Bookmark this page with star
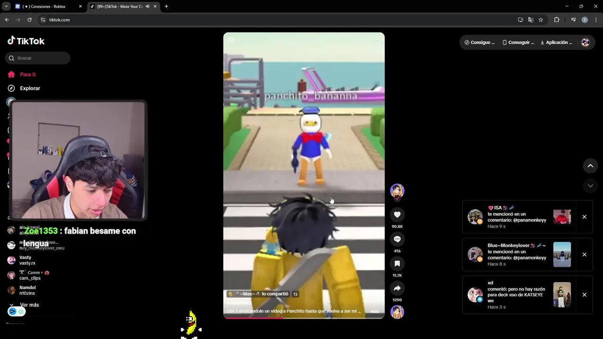603x339 pixels. point(541,20)
